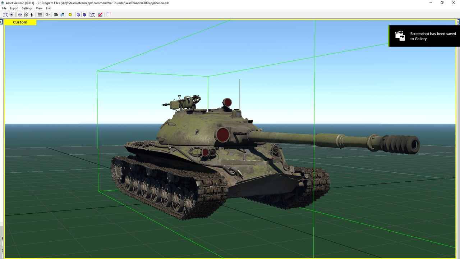Expand the collapsed left side panel arrow
460x259 pixels.
(1, 22)
